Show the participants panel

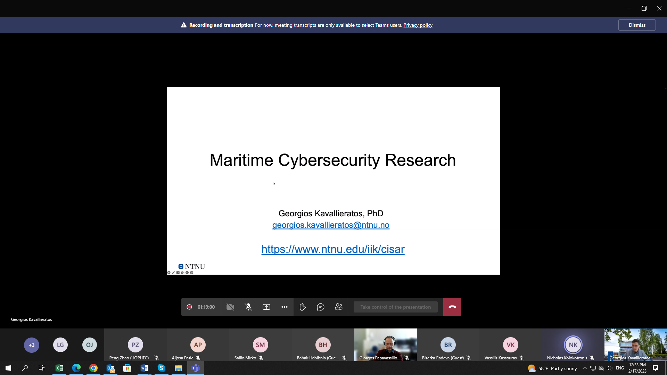click(338, 307)
